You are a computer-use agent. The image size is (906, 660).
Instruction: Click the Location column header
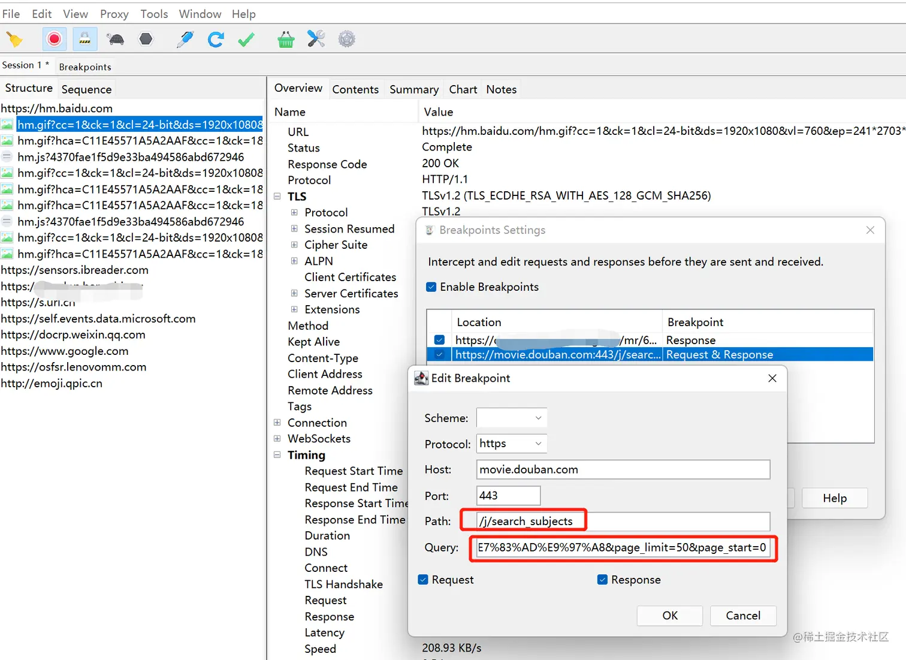[557, 322]
